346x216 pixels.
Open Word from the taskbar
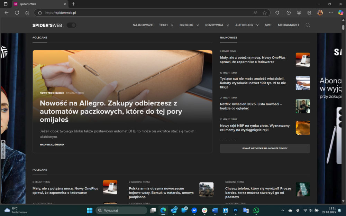click(x=215, y=210)
